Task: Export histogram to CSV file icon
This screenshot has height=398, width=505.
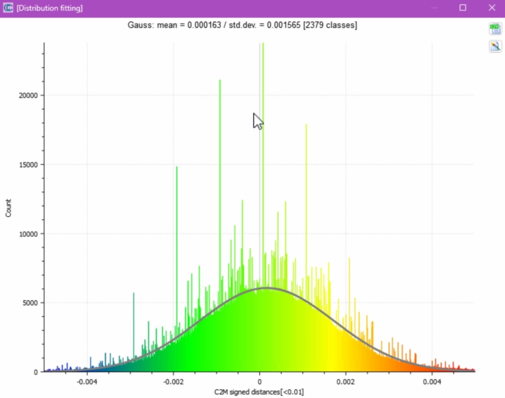Action: click(x=495, y=29)
